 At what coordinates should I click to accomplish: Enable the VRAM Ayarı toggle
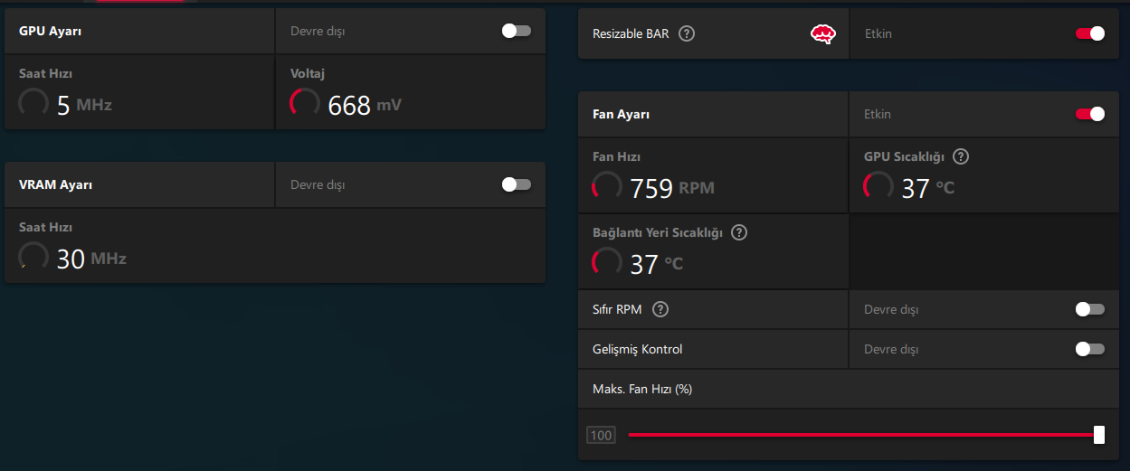coord(517,184)
